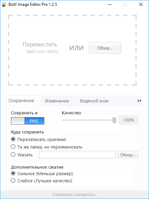149x199 pixels.
Task: Select Перезаписать оригинал option
Action: (x=39, y=140)
